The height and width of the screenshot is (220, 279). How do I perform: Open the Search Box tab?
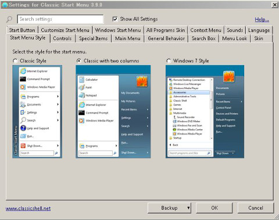point(203,38)
